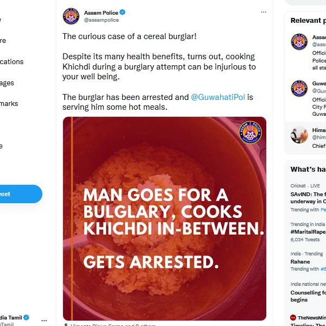The width and height of the screenshot is (326, 326).
Task: Click TheNewsMinute logo icon
Action: tap(293, 317)
